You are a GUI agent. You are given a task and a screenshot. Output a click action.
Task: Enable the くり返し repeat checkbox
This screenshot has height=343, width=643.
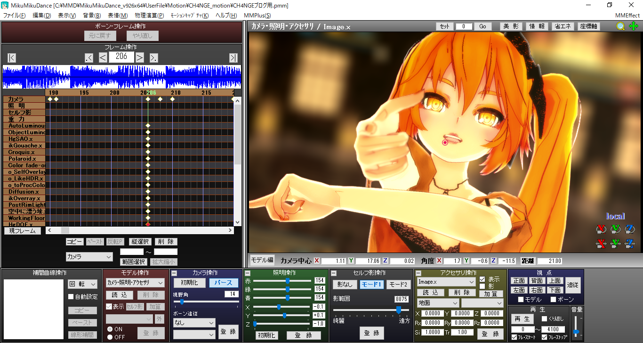pyautogui.click(x=545, y=319)
